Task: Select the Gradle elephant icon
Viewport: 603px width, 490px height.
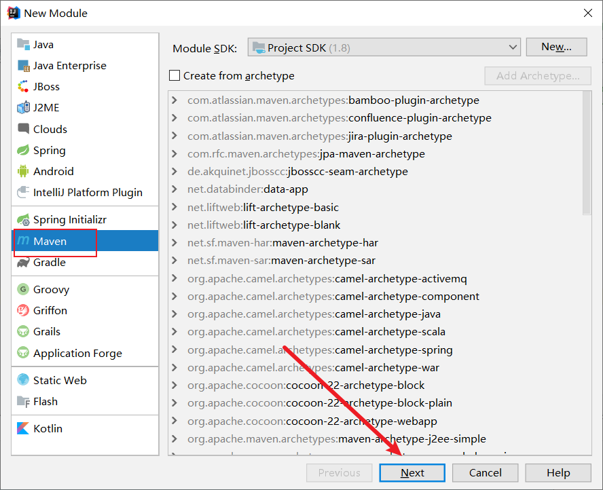Action: pos(24,263)
